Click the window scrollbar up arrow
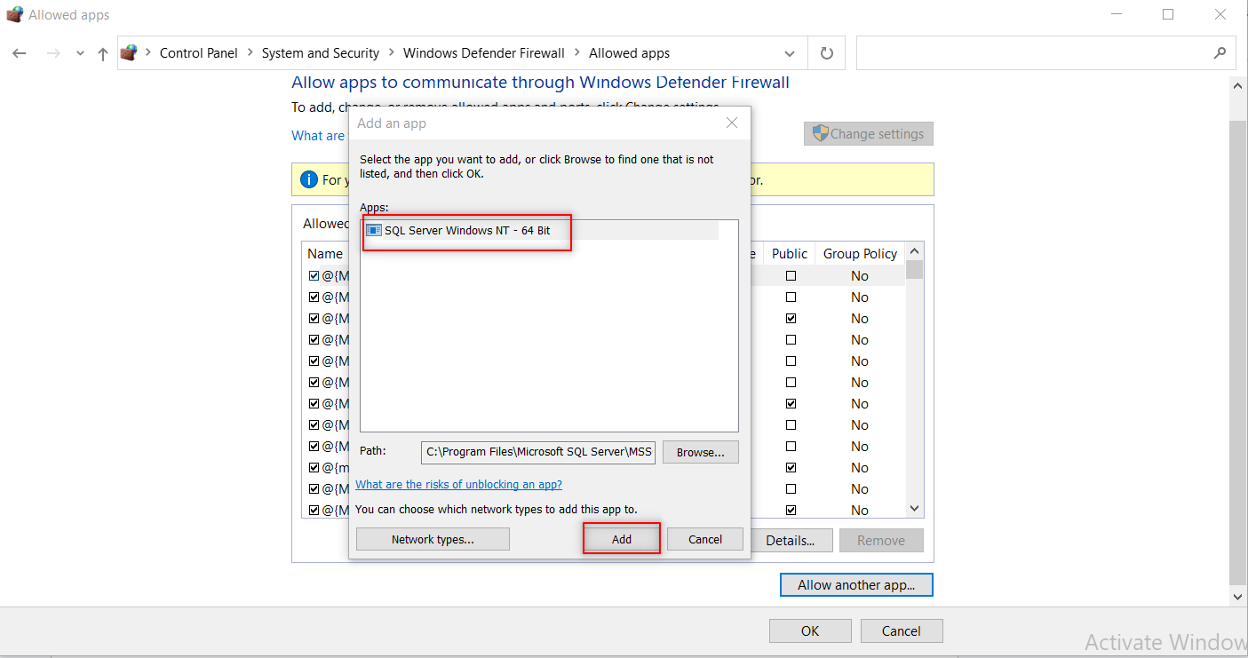This screenshot has height=658, width=1248. [x=1238, y=85]
